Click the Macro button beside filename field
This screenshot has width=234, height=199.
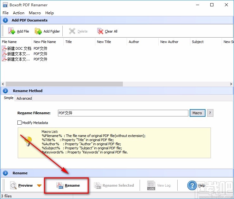point(198,113)
